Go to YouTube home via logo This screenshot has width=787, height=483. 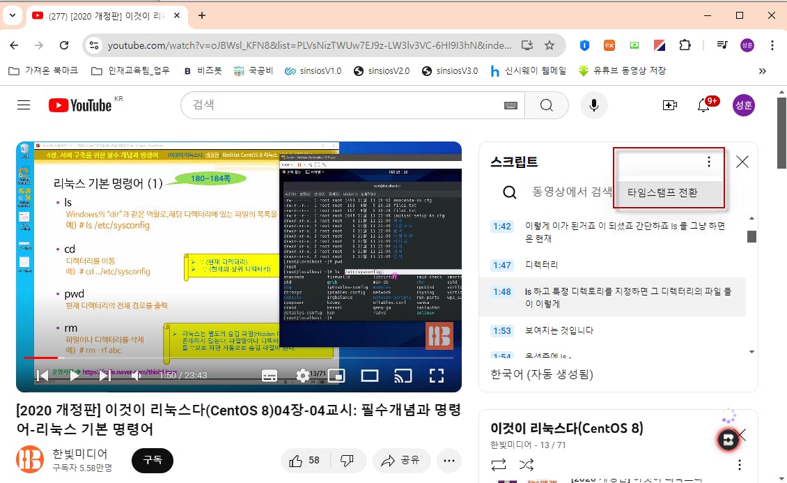tap(80, 105)
